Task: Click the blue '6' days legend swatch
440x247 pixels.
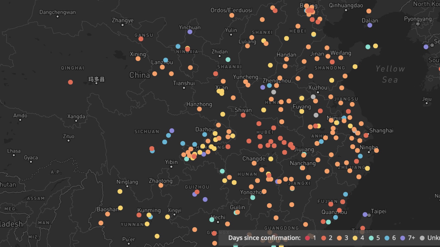Action: tap(387, 238)
